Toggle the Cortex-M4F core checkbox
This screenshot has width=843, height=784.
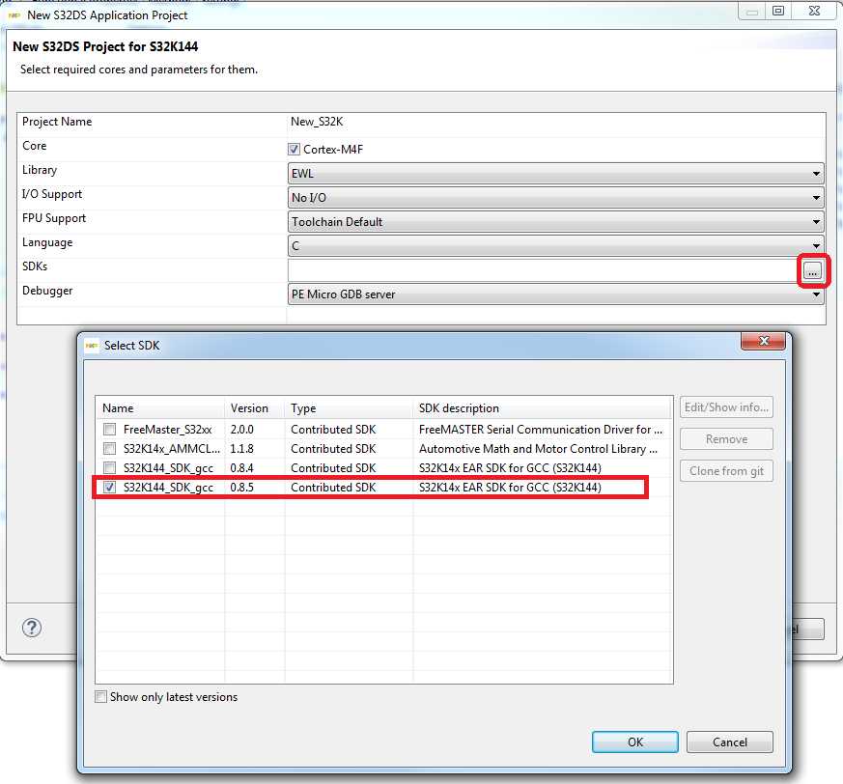295,150
